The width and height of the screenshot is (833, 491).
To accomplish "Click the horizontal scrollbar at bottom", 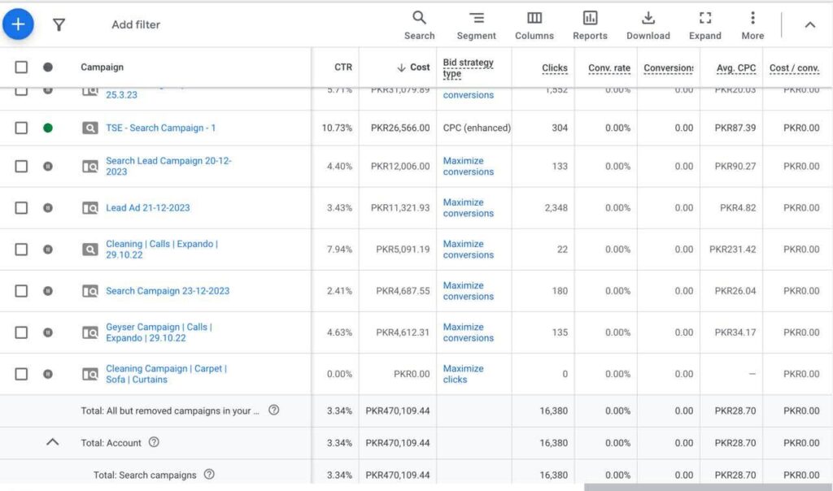I will [706, 487].
